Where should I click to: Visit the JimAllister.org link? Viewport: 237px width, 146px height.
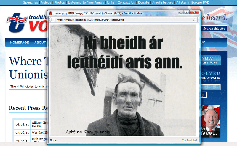[163, 2]
